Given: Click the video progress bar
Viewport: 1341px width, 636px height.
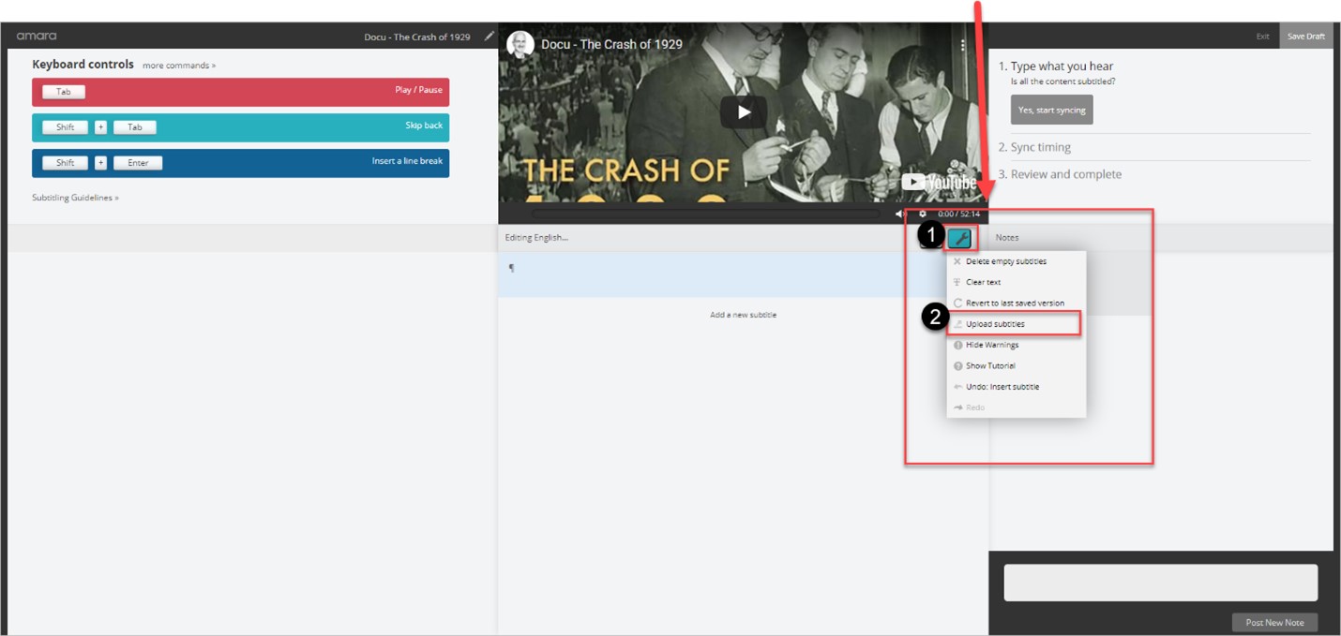Looking at the screenshot, I should coord(703,214).
